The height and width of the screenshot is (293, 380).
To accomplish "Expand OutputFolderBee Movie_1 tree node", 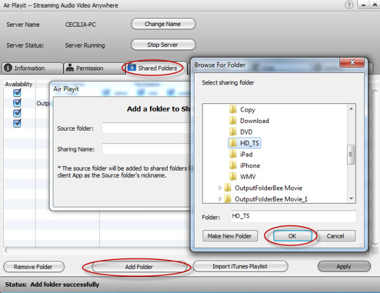I will point(220,199).
